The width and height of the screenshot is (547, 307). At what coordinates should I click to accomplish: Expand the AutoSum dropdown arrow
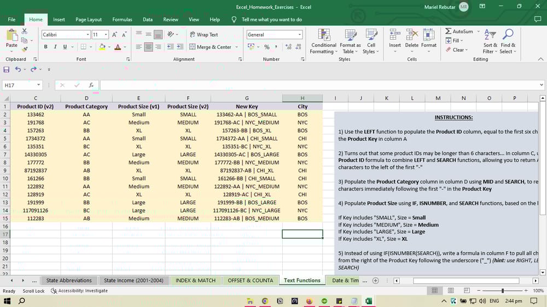tap(478, 31)
